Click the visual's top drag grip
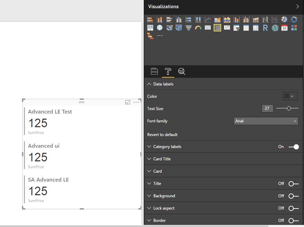The width and height of the screenshot is (304, 227). [81, 102]
